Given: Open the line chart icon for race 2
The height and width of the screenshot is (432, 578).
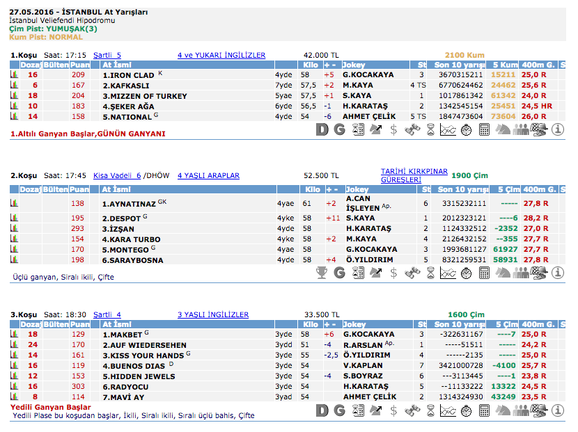Looking at the screenshot, I should pos(448,273).
